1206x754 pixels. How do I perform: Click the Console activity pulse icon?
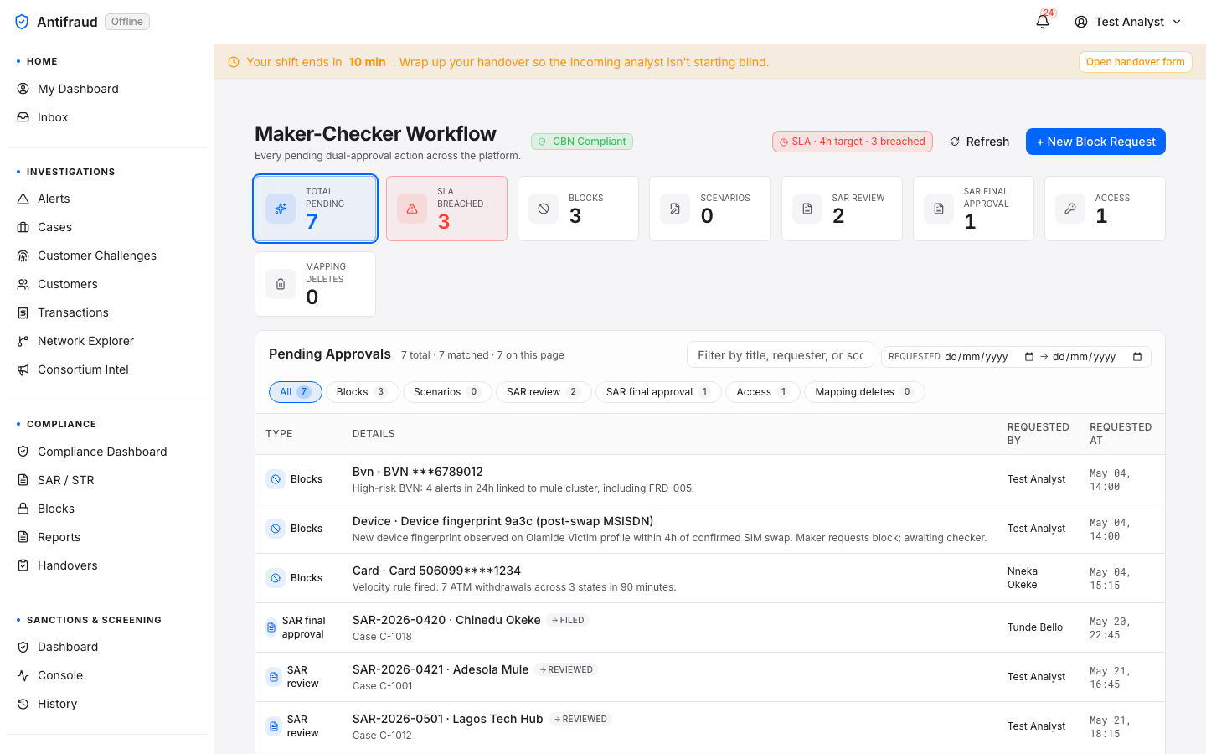click(23, 675)
